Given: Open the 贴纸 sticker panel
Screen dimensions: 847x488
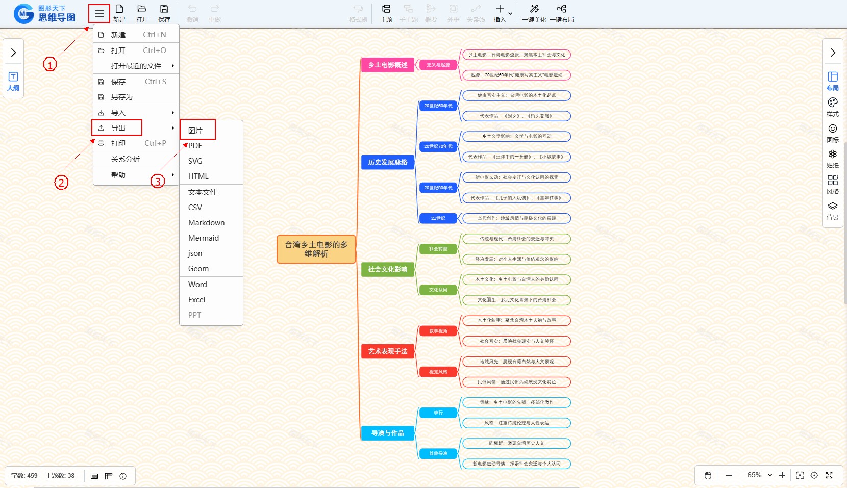Looking at the screenshot, I should click(x=832, y=159).
